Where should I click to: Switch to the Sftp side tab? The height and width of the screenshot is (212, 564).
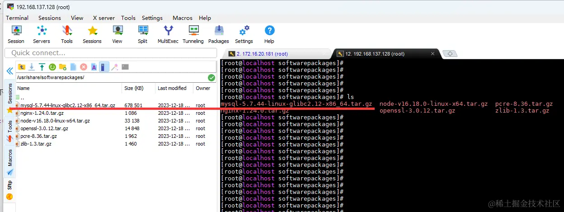coord(10,190)
